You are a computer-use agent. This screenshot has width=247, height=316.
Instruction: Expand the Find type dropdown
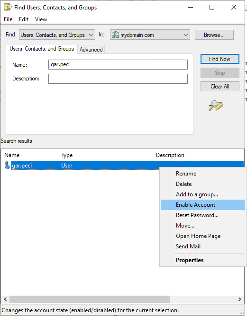91,35
